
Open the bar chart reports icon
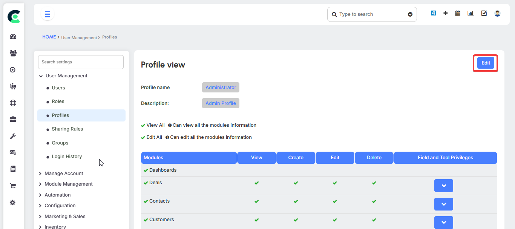[471, 13]
